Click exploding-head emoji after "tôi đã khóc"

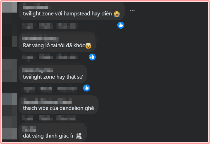pos(88,46)
